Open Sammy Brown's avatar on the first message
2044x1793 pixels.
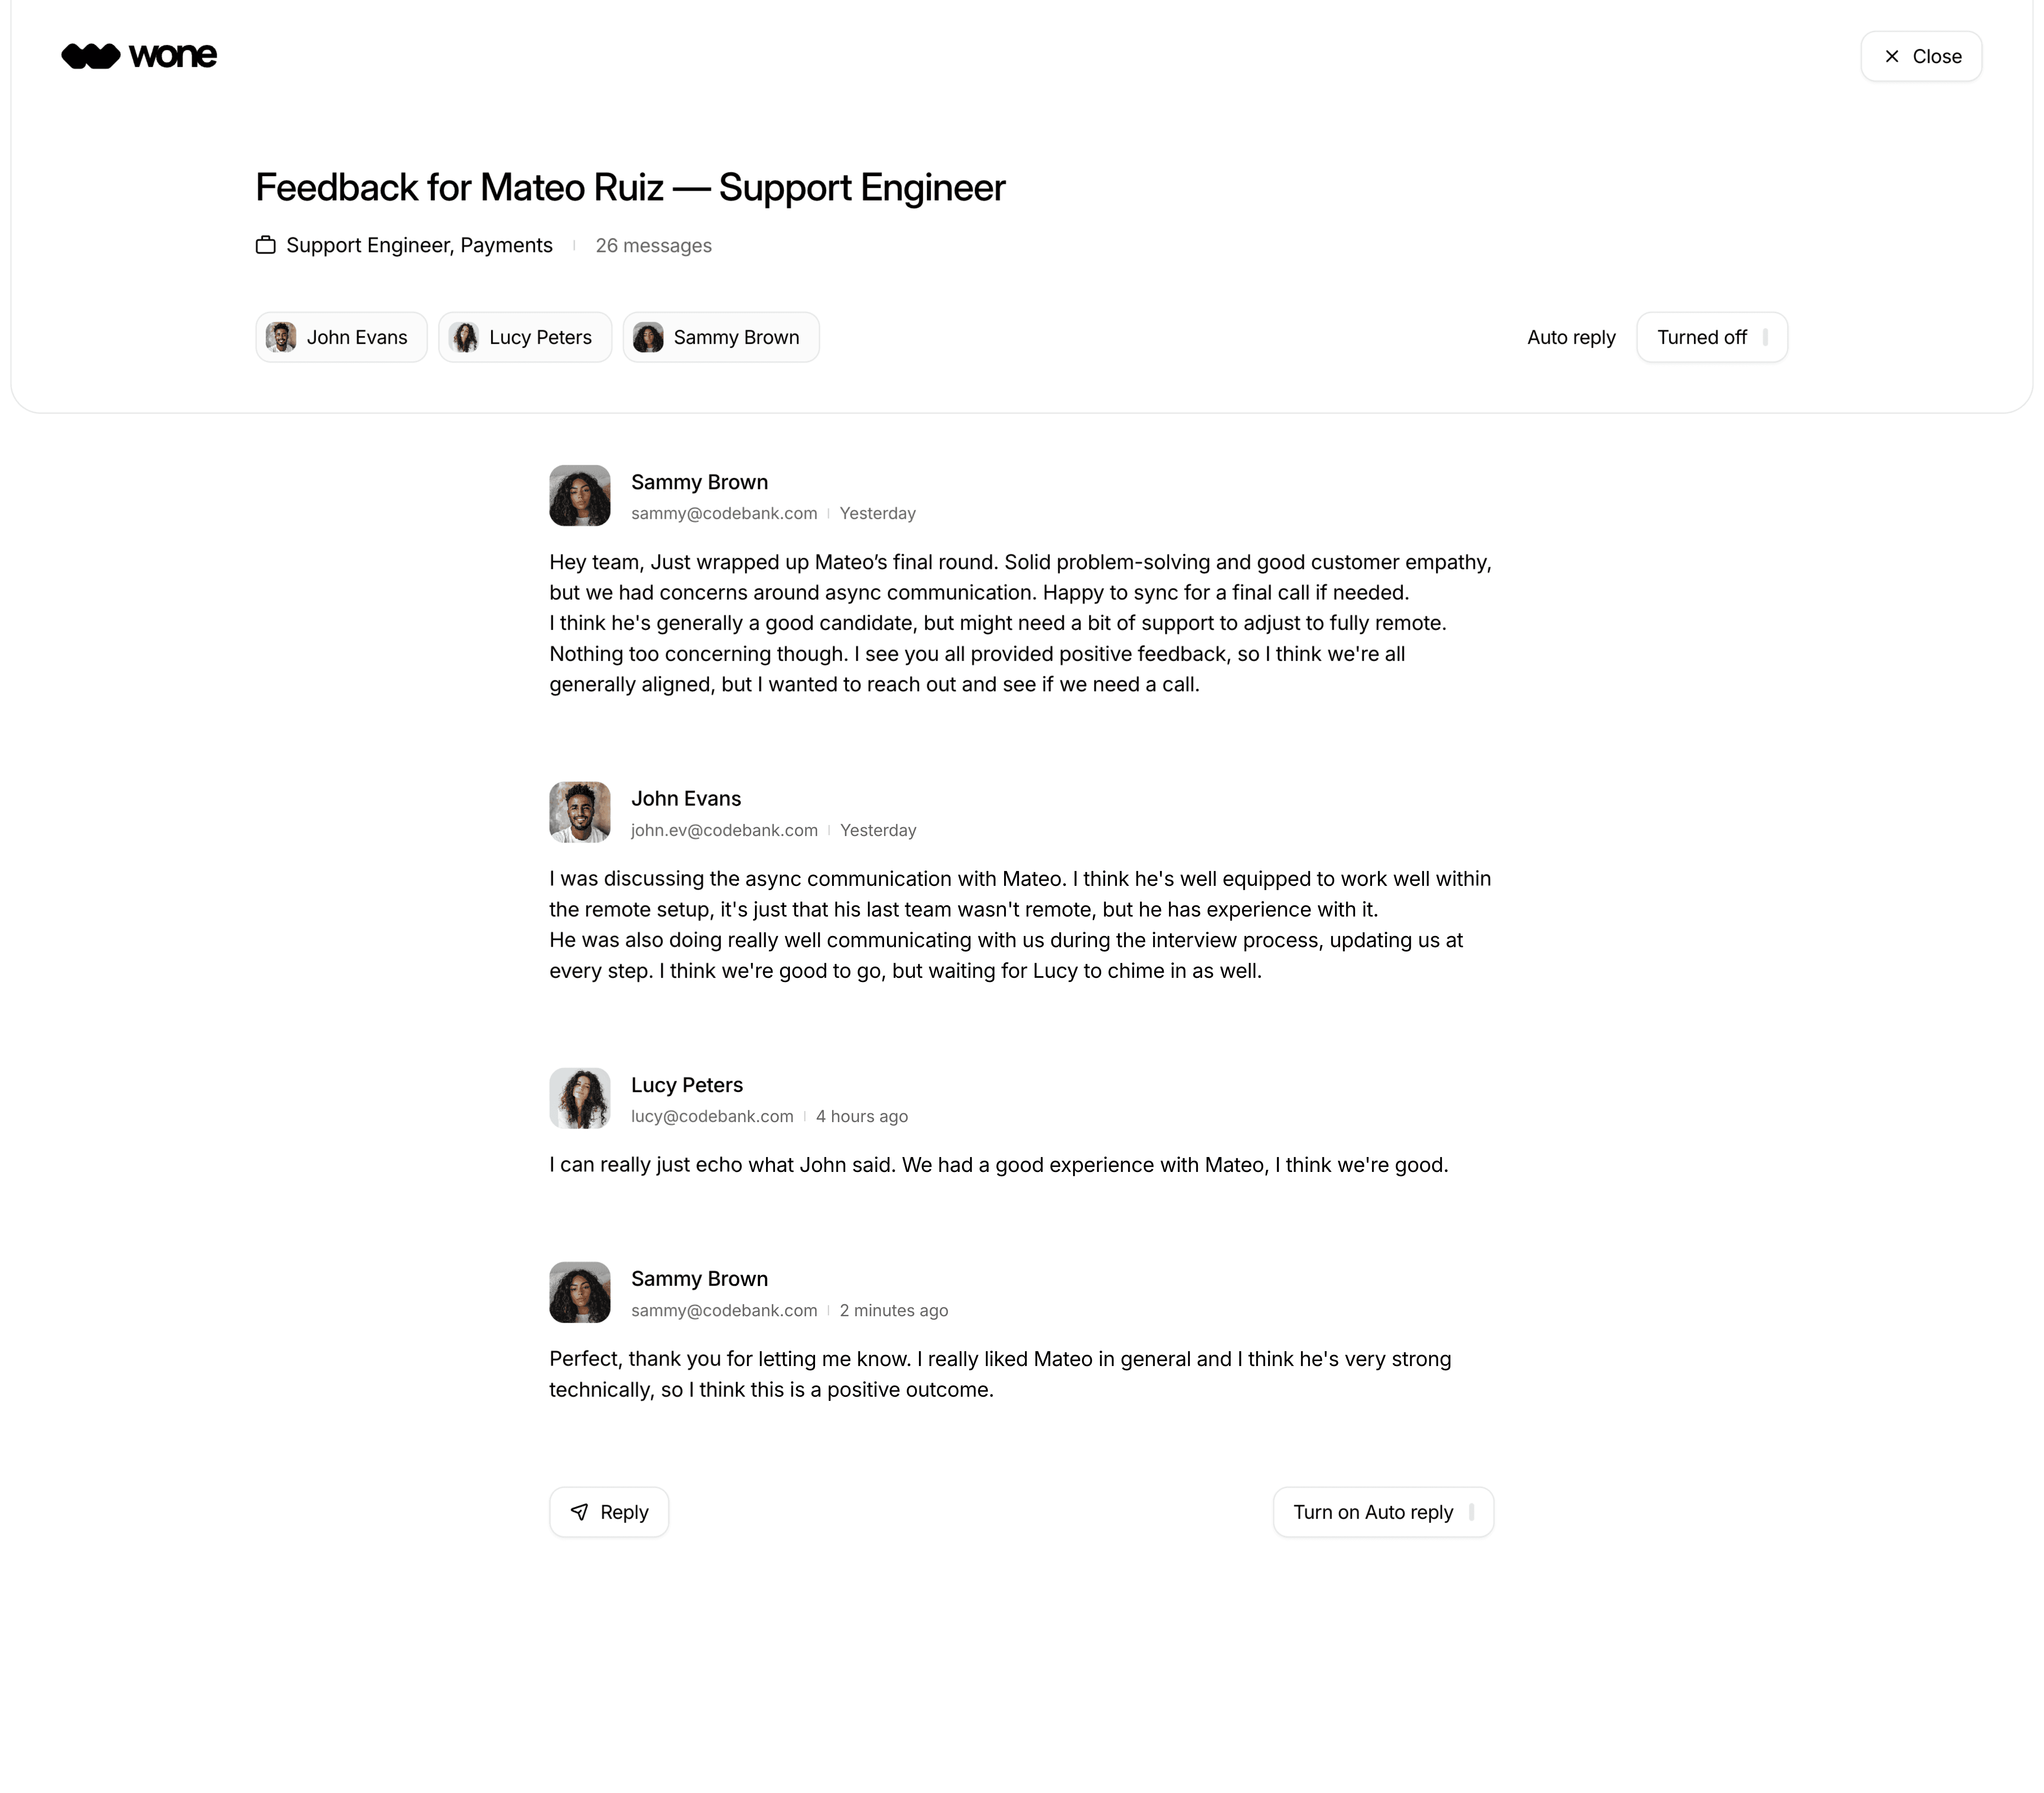pos(580,496)
